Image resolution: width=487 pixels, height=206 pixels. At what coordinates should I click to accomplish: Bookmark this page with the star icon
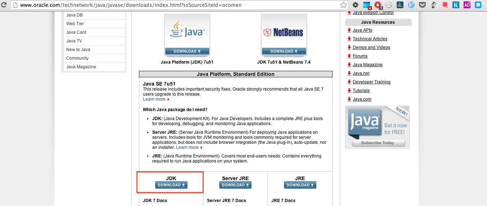click(343, 5)
